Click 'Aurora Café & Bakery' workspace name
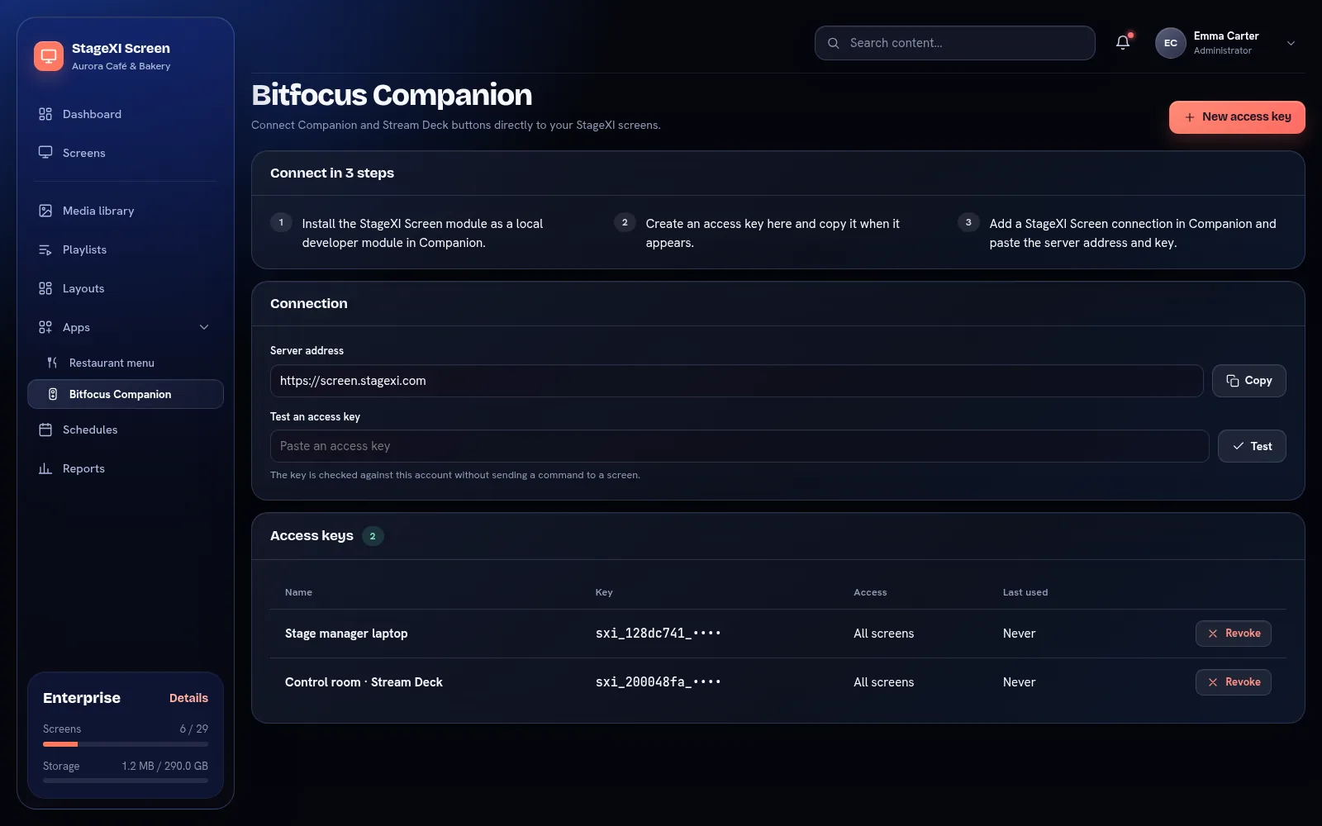The width and height of the screenshot is (1322, 826). click(121, 66)
